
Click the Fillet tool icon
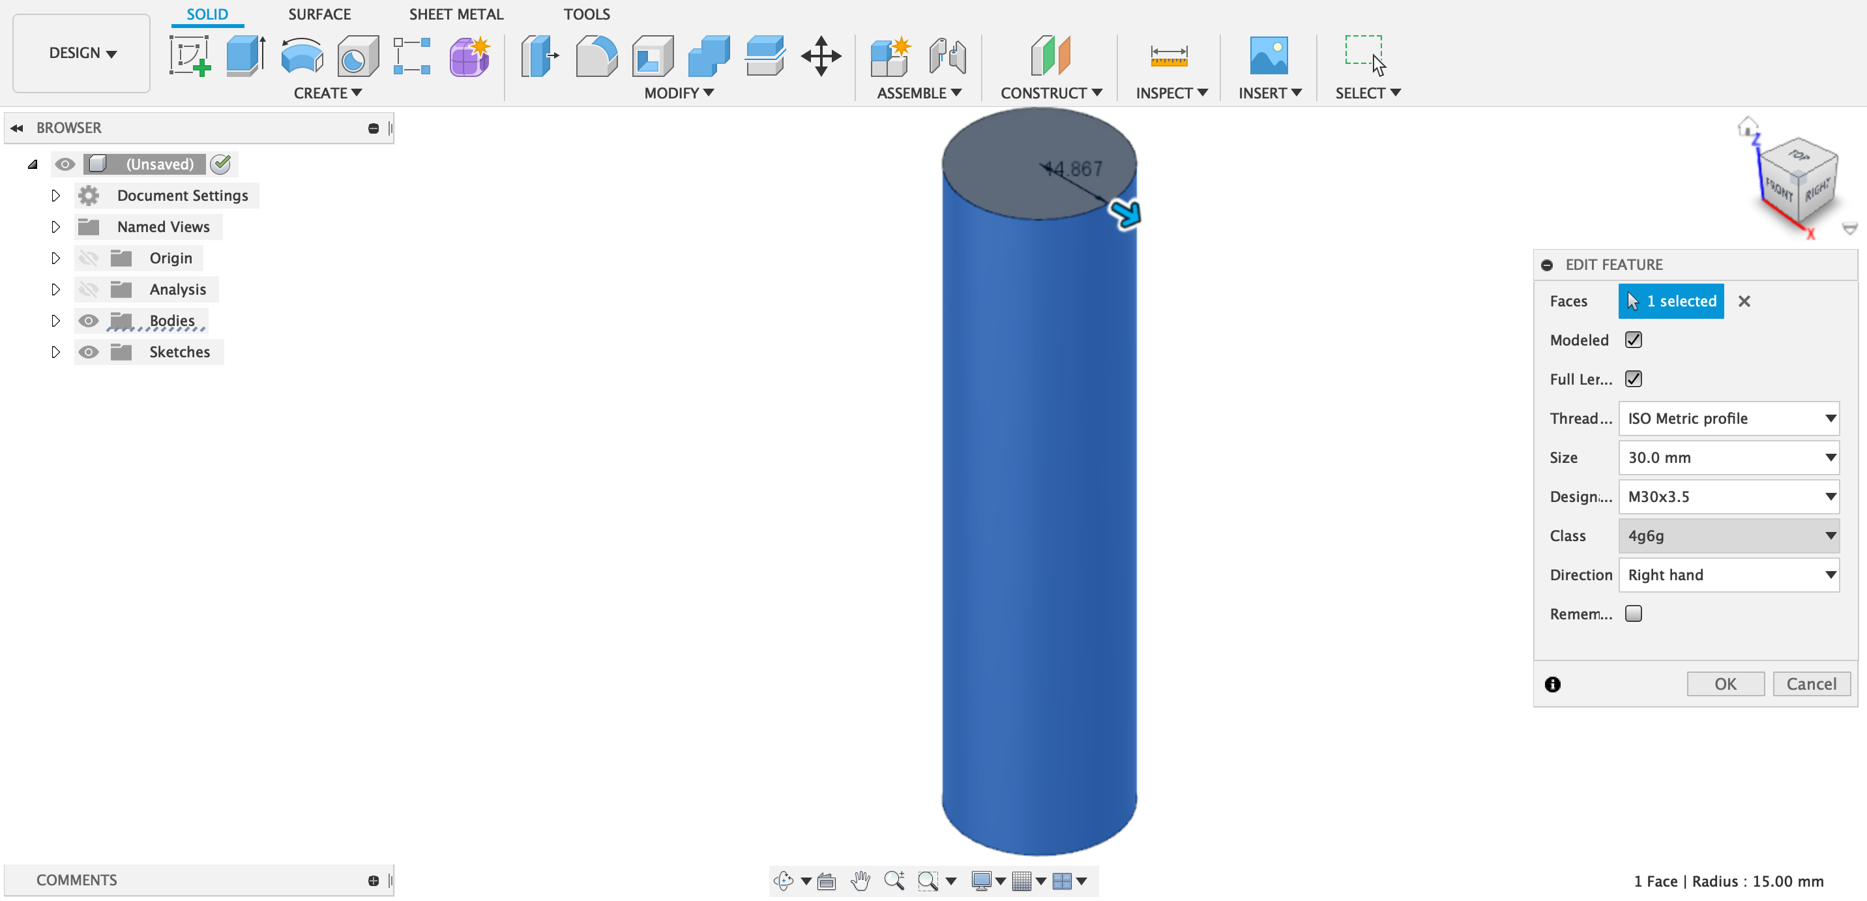596,56
